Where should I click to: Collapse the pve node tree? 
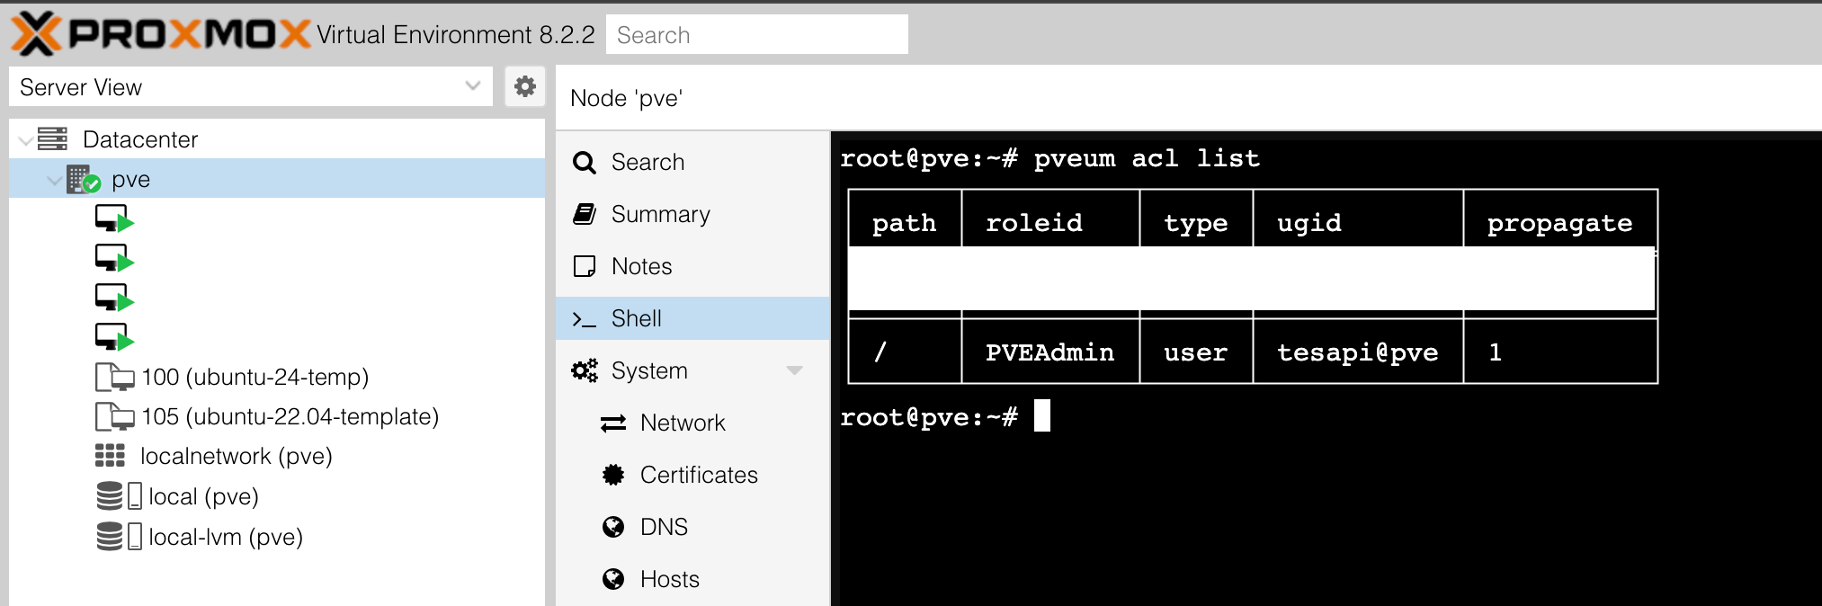pyautogui.click(x=54, y=180)
